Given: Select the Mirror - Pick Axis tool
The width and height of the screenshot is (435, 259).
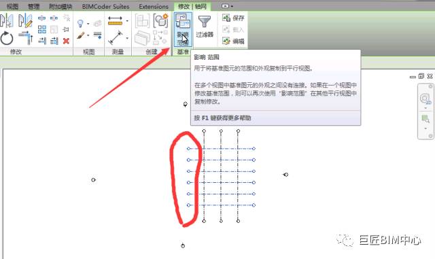Looking at the screenshot, I should point(6,20).
